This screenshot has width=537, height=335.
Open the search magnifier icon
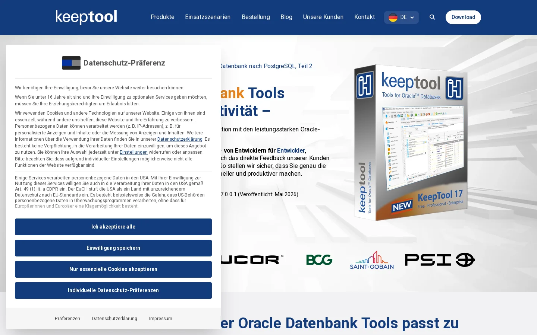tap(432, 17)
